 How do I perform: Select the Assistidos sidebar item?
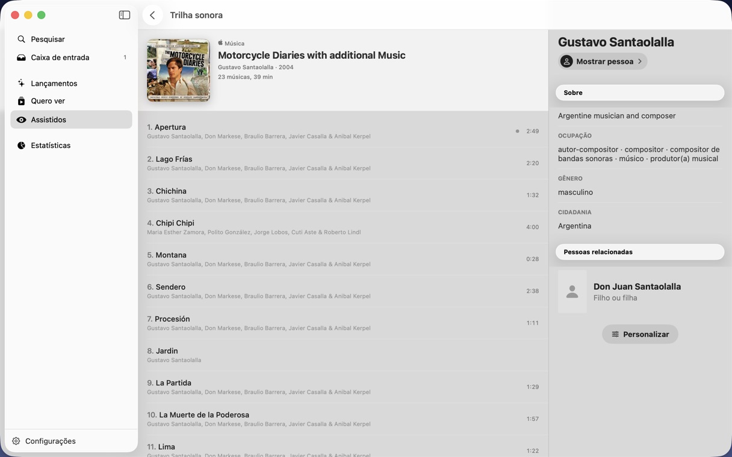click(x=71, y=120)
